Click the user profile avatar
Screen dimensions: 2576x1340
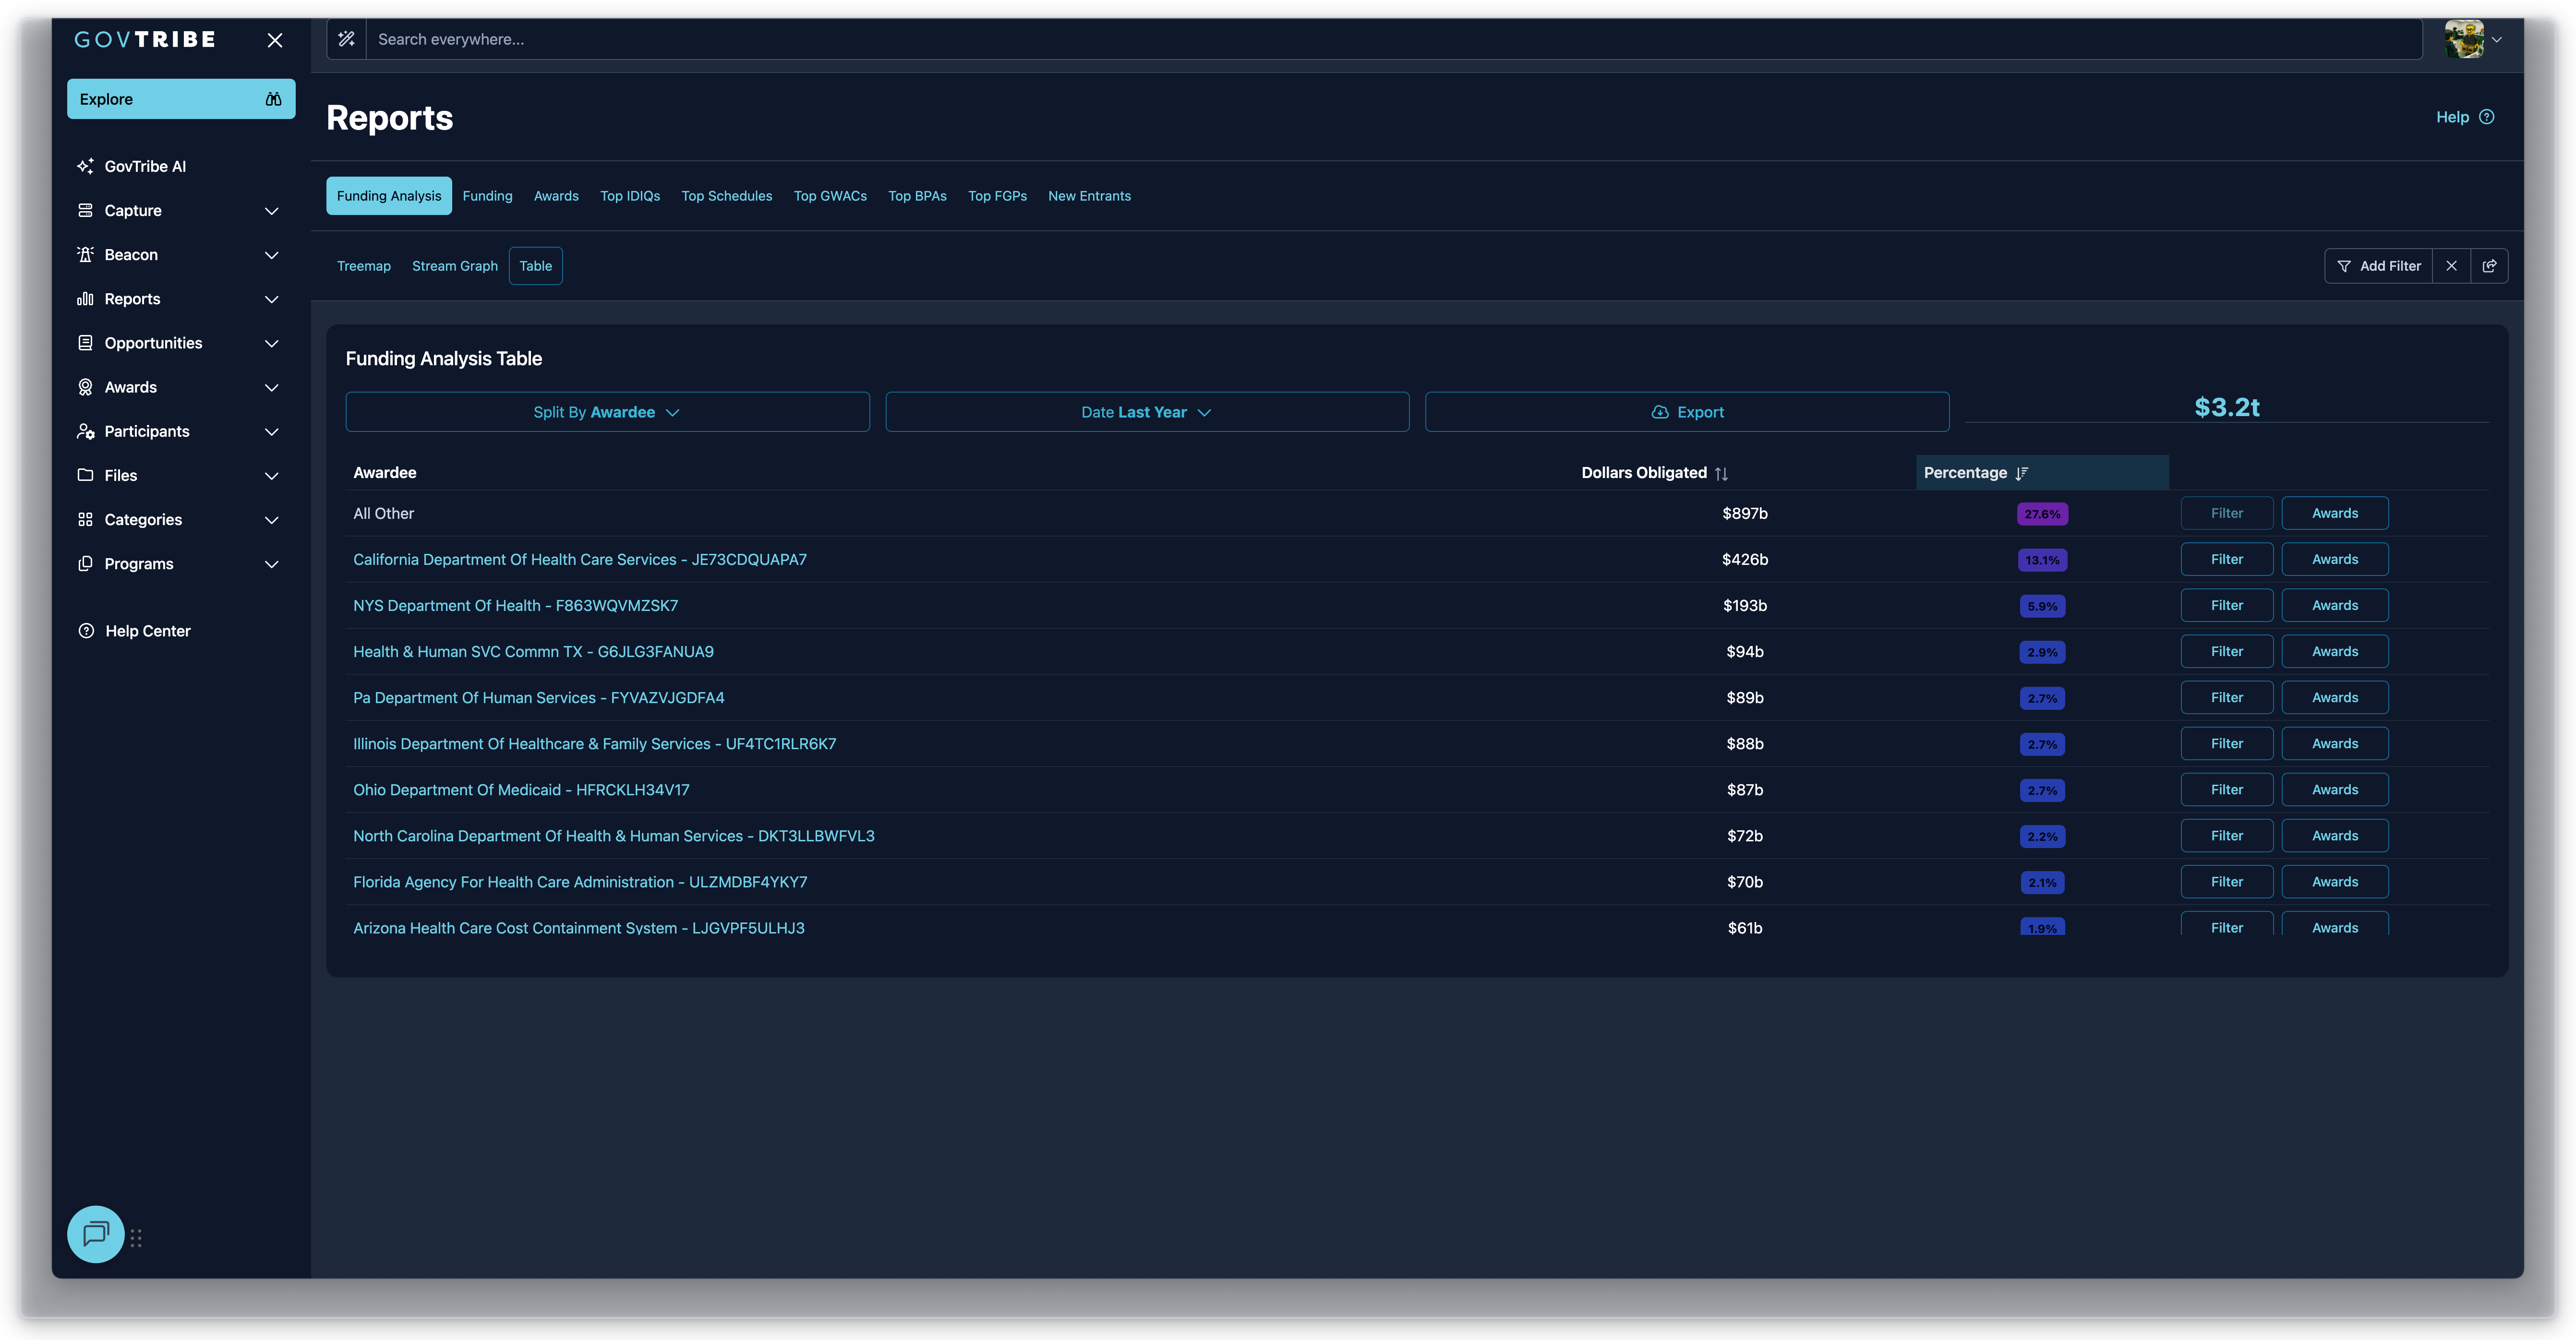click(2464, 39)
